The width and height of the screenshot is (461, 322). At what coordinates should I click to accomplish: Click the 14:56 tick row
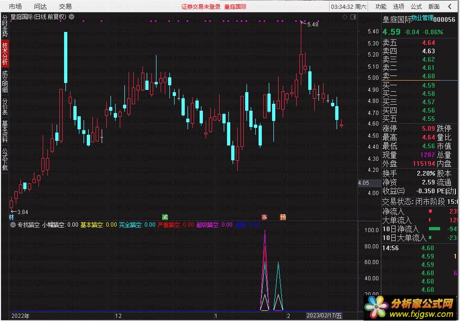(420, 248)
